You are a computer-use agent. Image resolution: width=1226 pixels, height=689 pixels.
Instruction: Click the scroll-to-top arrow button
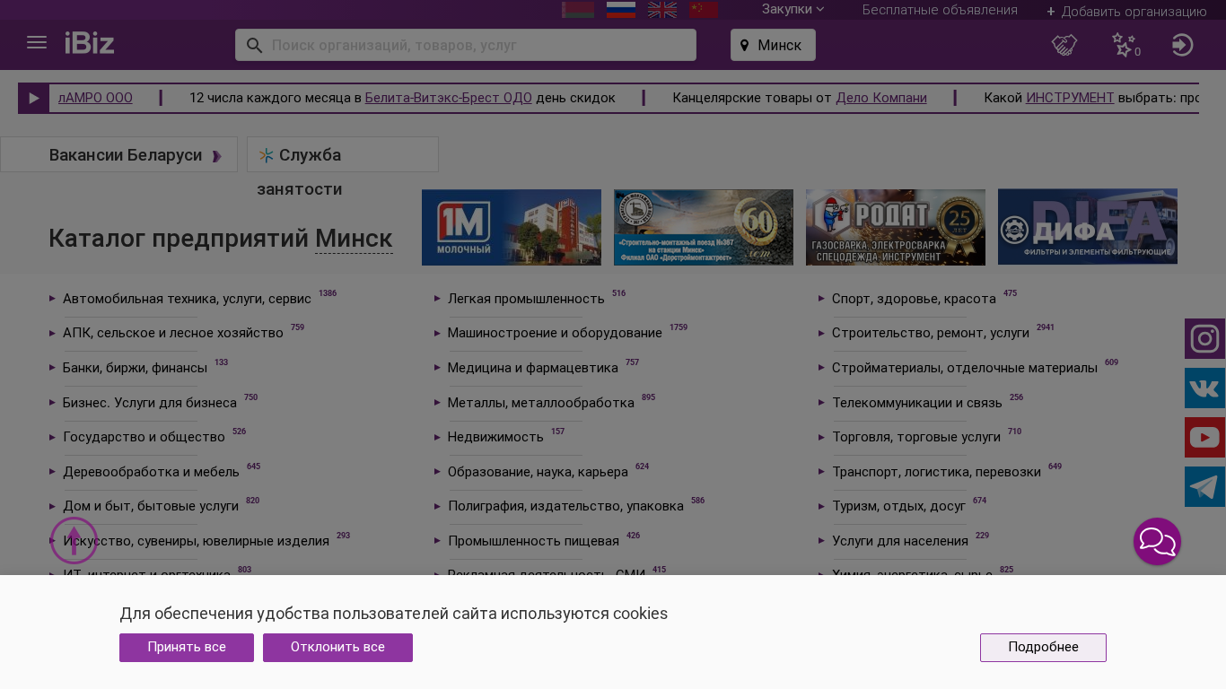(74, 541)
